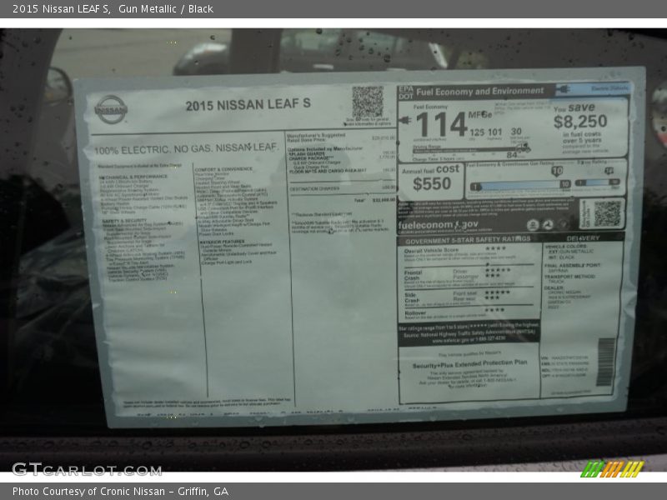Click the five-star Frontal Crash driver rating
667x500 pixels.
point(498,268)
